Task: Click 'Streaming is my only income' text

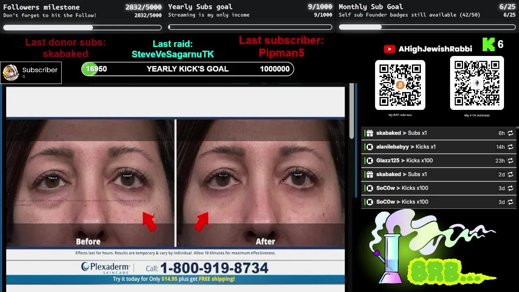Action: pos(209,15)
